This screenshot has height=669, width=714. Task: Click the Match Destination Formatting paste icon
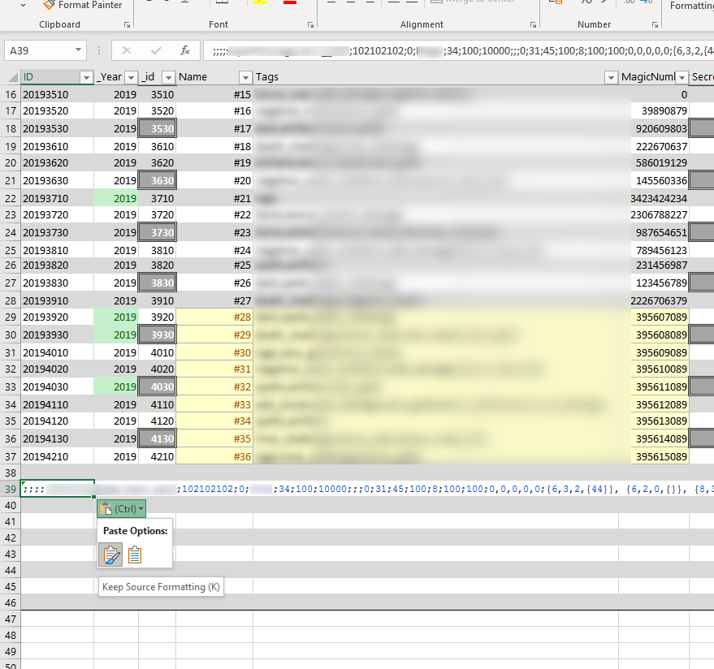point(135,555)
